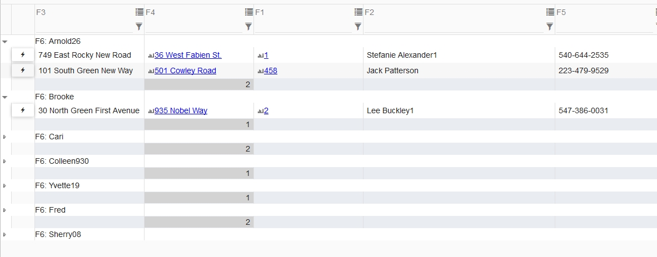Open the 458 link in F1 column

(270, 70)
